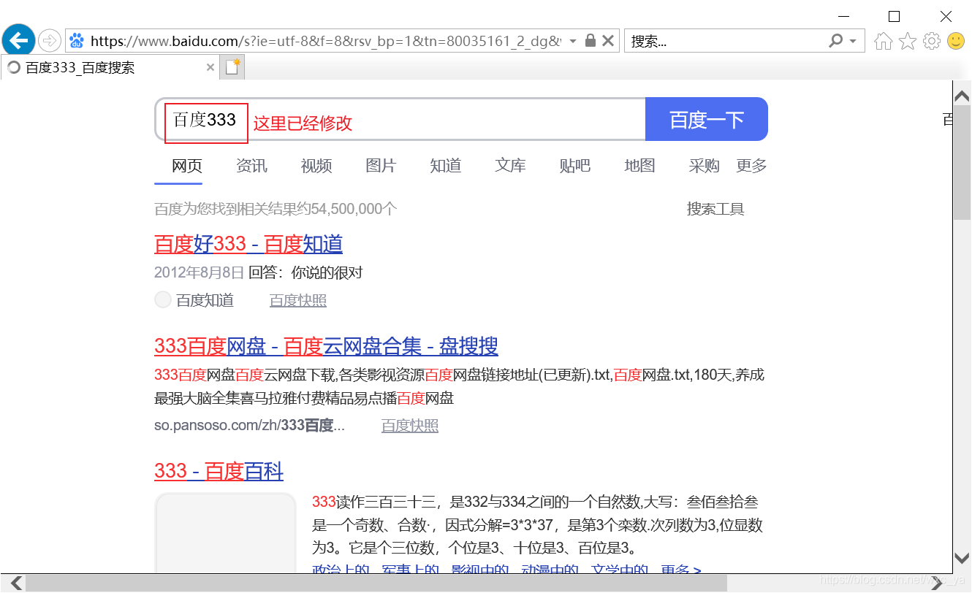Open the 333 - 百度百科 result
Image resolution: width=972 pixels, height=593 pixels.
click(x=219, y=471)
